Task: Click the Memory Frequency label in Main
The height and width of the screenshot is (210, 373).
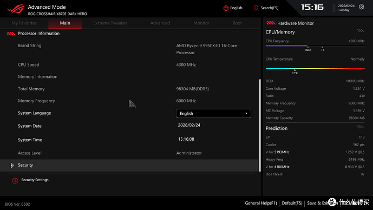Action: pyautogui.click(x=36, y=101)
